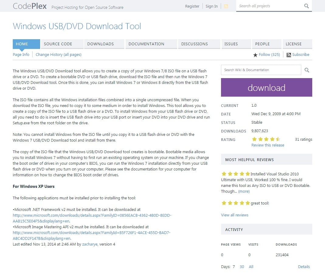Click the current version 1.0 value
325x279 pixels.
pos(254,105)
